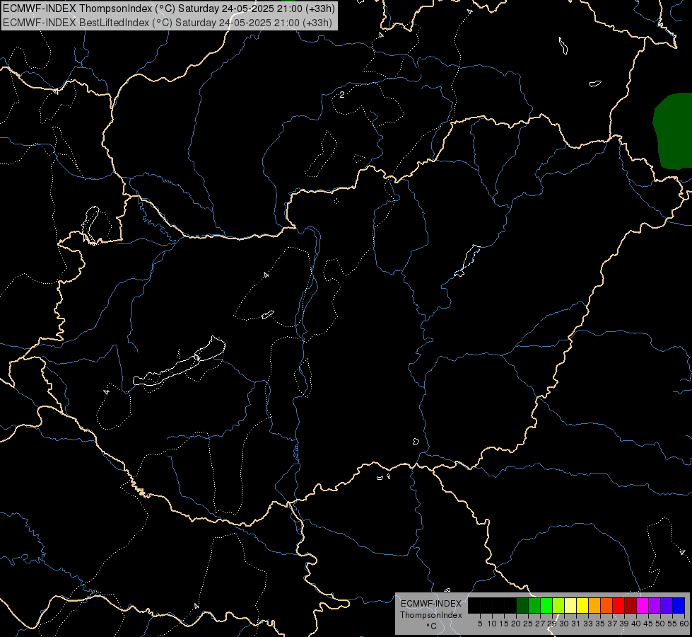This screenshot has height=637, width=692.
Task: Select the orange-red 35–37 legend swatch
Action: pyautogui.click(x=606, y=605)
